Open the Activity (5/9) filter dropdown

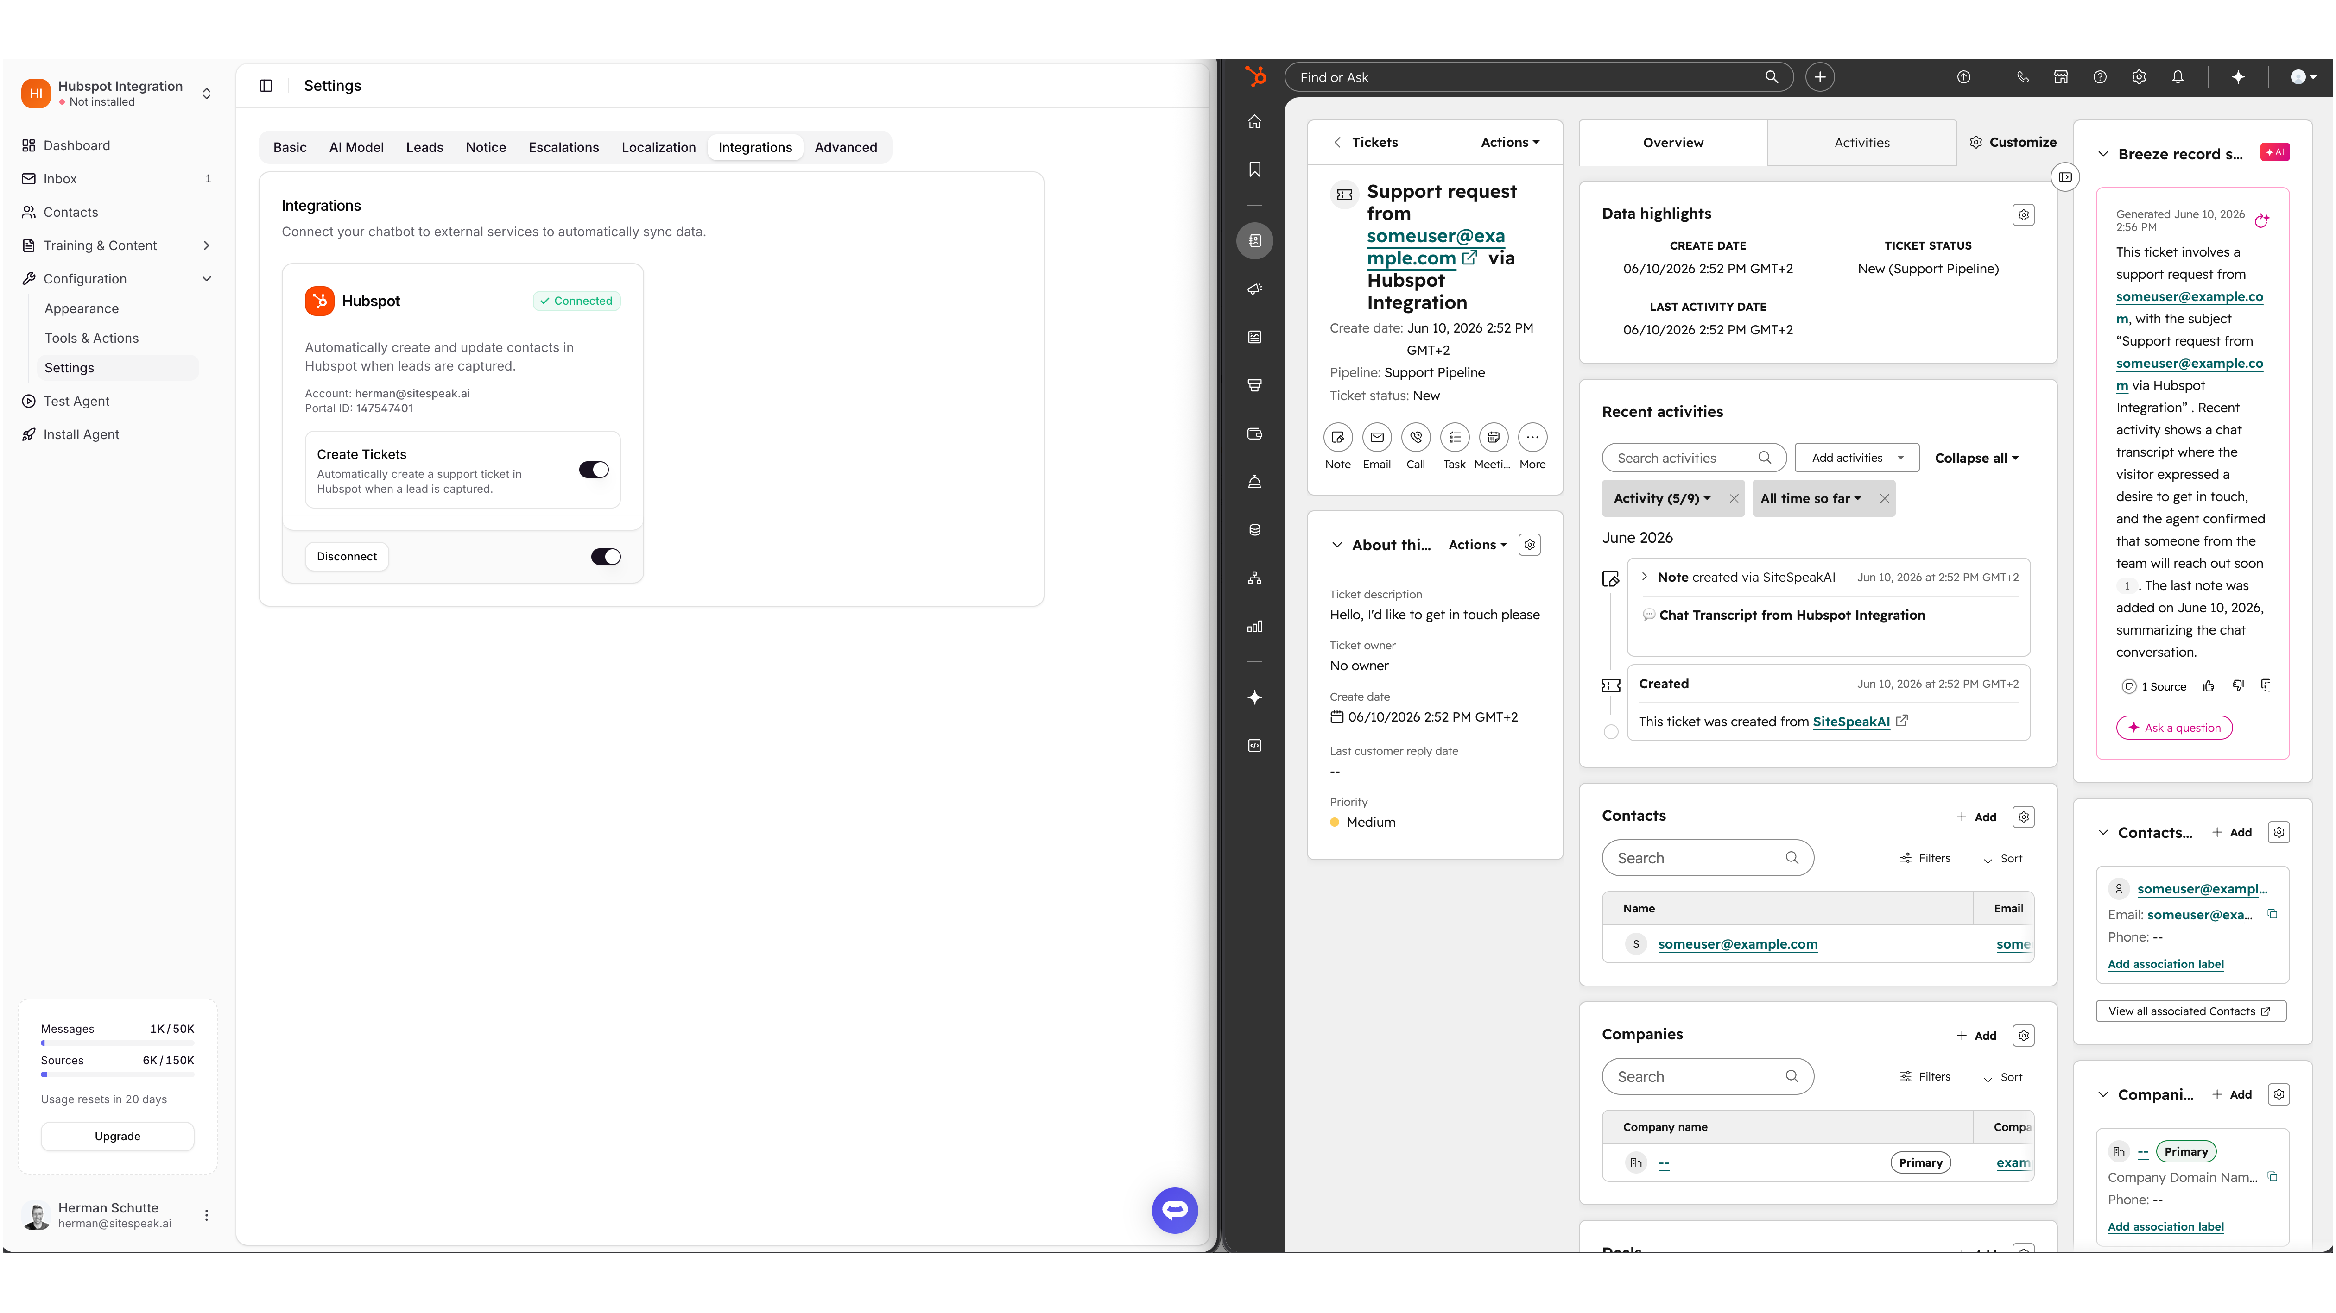(1661, 498)
